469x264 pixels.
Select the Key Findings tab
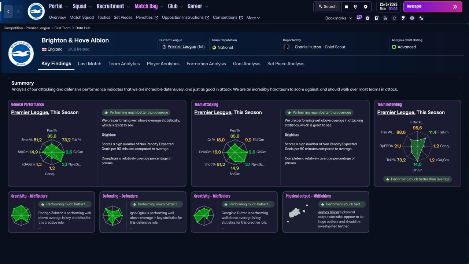point(56,63)
